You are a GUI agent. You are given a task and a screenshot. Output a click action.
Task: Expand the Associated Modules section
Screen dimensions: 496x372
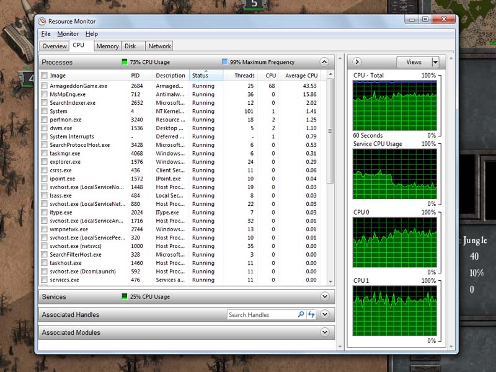(x=324, y=332)
